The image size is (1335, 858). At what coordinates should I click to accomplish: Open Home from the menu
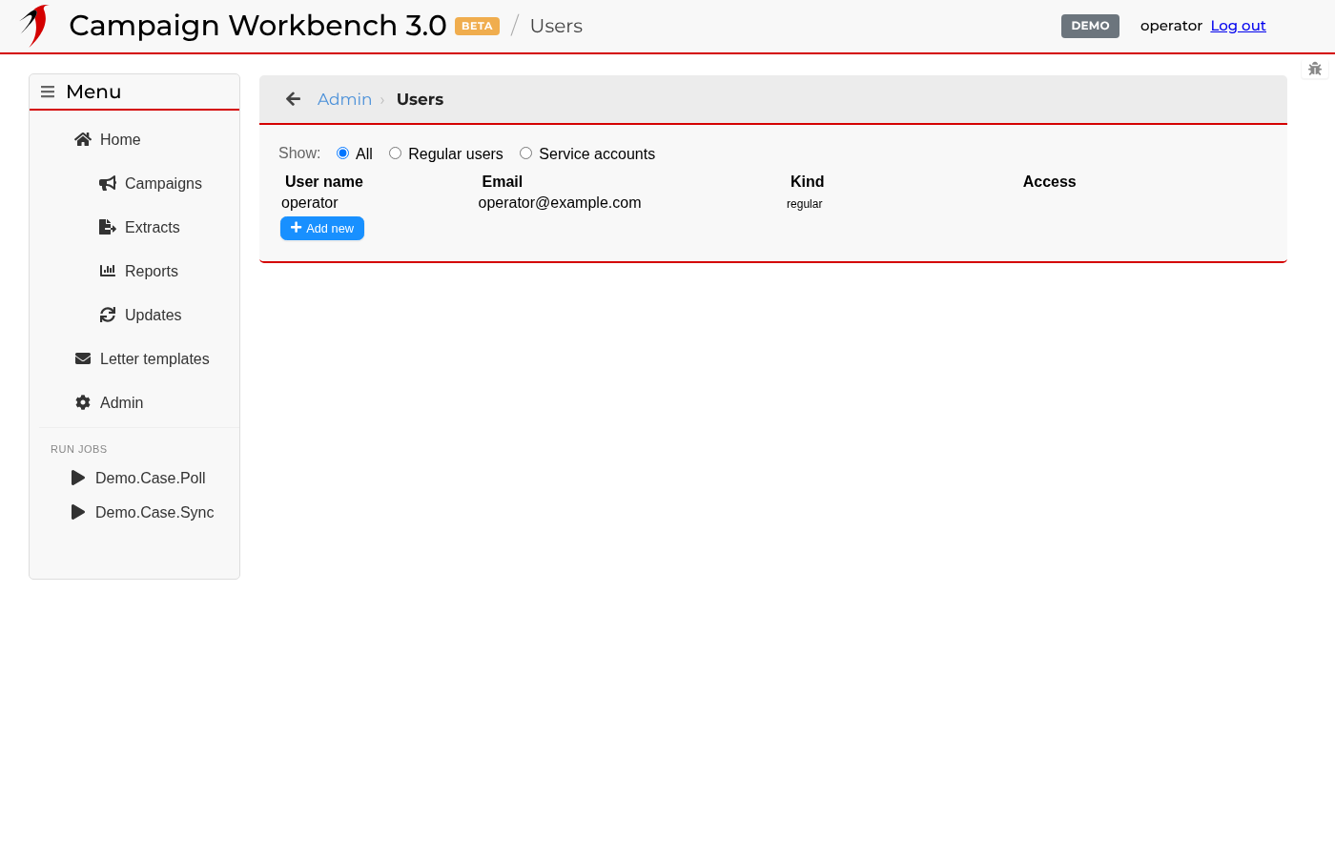pos(120,139)
